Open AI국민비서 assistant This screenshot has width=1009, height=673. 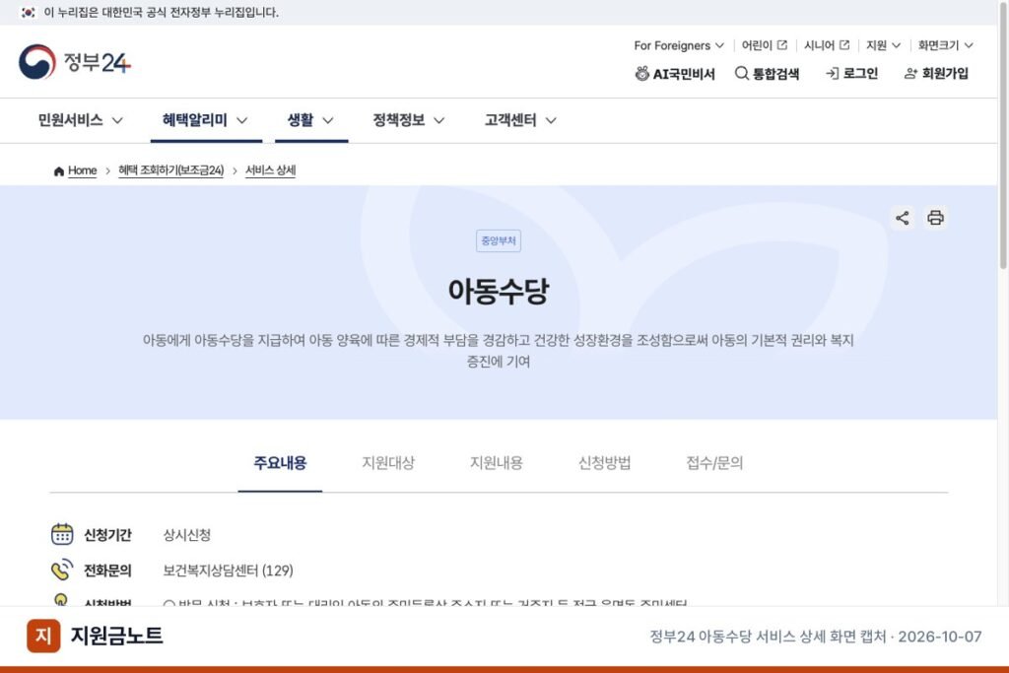point(674,73)
